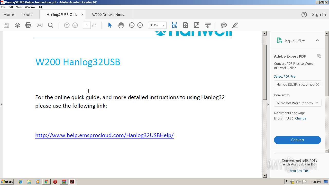Viewport: 329px width, 185px height.
Task: Open the Window menu
Action: pos(30,7)
